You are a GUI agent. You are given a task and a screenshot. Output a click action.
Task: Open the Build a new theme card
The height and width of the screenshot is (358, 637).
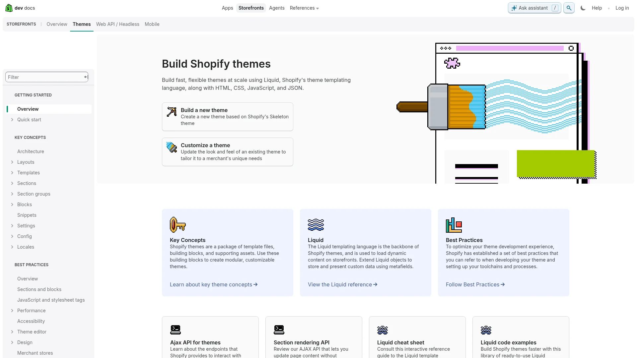click(228, 117)
